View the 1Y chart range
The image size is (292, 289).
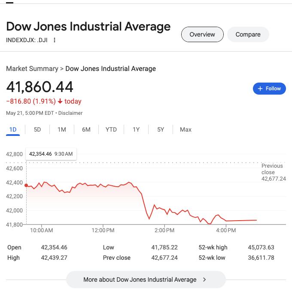pyautogui.click(x=136, y=129)
